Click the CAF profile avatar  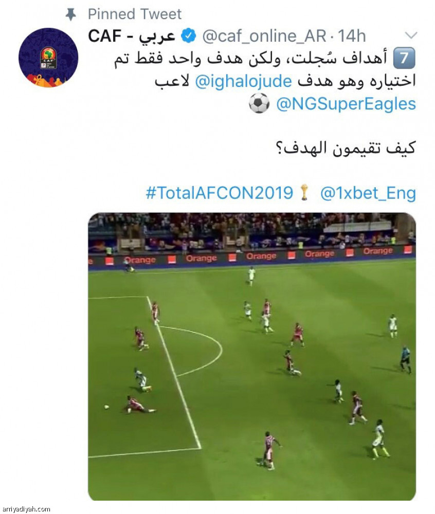tap(48, 58)
